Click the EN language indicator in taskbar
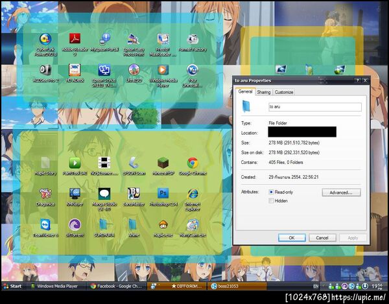This screenshot has height=304, width=389. pos(316,286)
